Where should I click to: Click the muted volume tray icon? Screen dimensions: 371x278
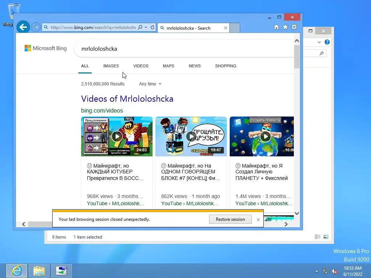coord(334,271)
